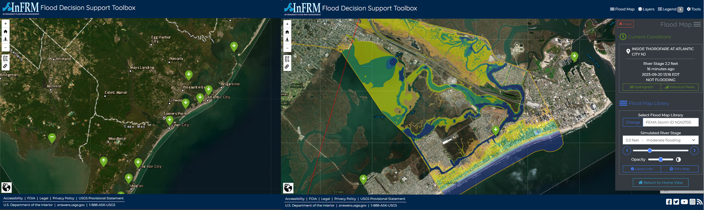Click the swipe/compare tool on left map
Image resolution: width=704 pixels, height=210 pixels.
tap(5, 58)
